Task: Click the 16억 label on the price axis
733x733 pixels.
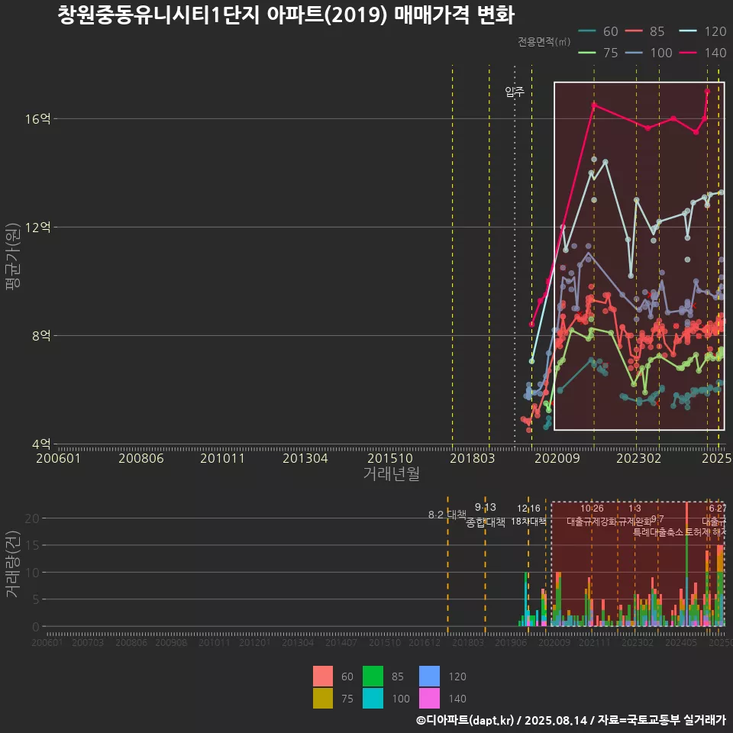Action: tap(38, 119)
